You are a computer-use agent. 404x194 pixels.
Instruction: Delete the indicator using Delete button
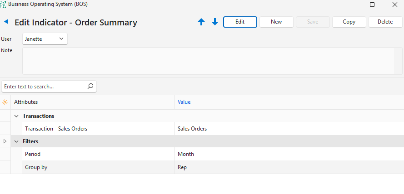click(x=385, y=22)
